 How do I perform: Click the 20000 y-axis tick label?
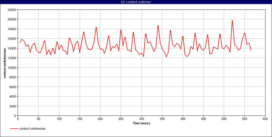(12, 19)
